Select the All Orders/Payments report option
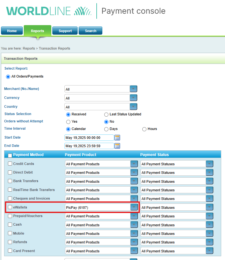 pos(8,77)
